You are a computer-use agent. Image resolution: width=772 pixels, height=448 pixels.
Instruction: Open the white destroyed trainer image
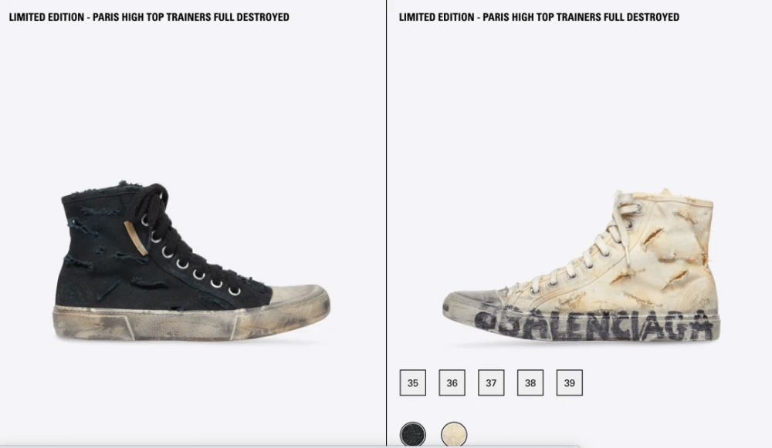coord(581,265)
